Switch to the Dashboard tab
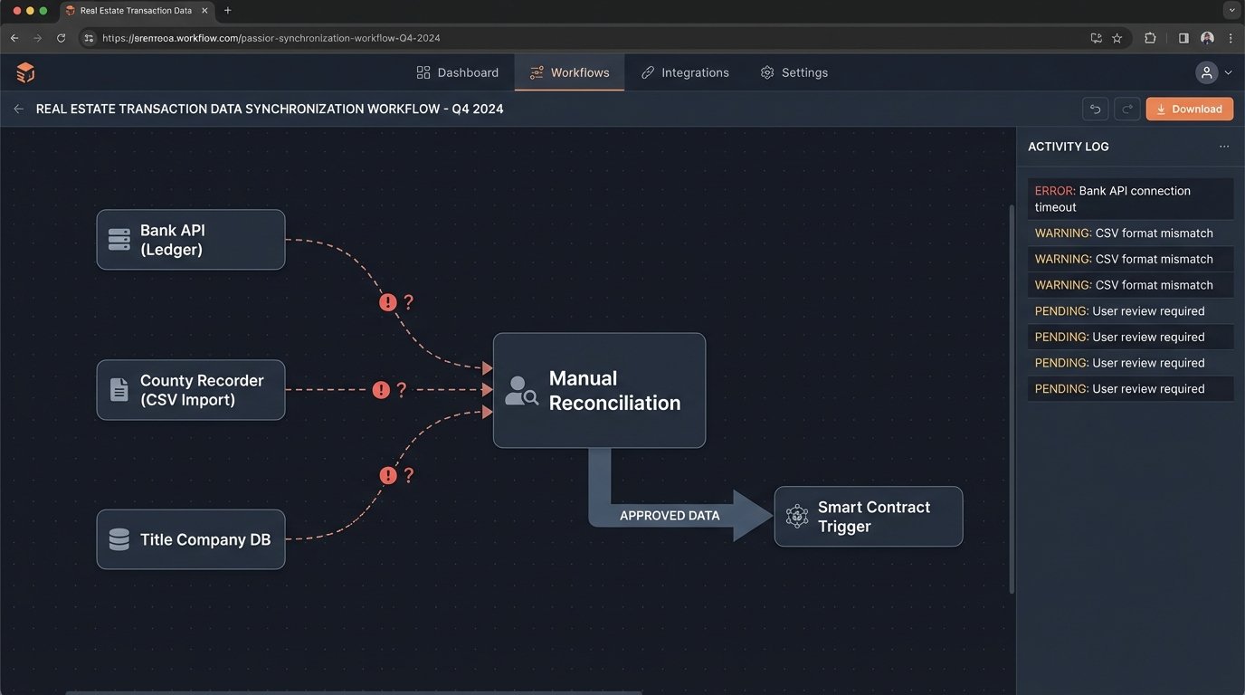Screen dimensions: 1245x695 (457, 71)
